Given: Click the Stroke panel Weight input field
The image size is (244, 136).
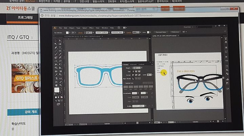Looking at the screenshot, I should coord(137,68).
